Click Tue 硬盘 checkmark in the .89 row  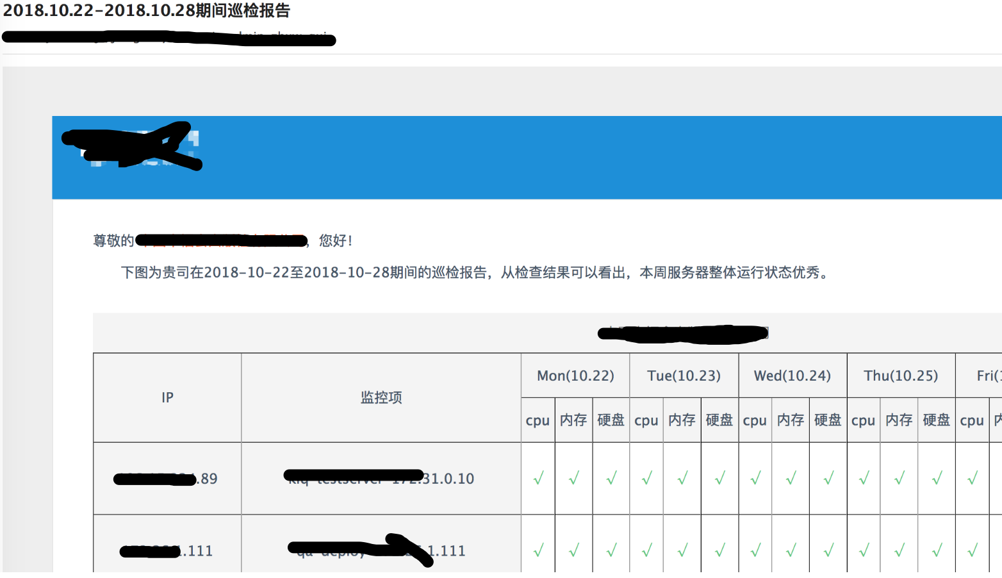pos(720,478)
